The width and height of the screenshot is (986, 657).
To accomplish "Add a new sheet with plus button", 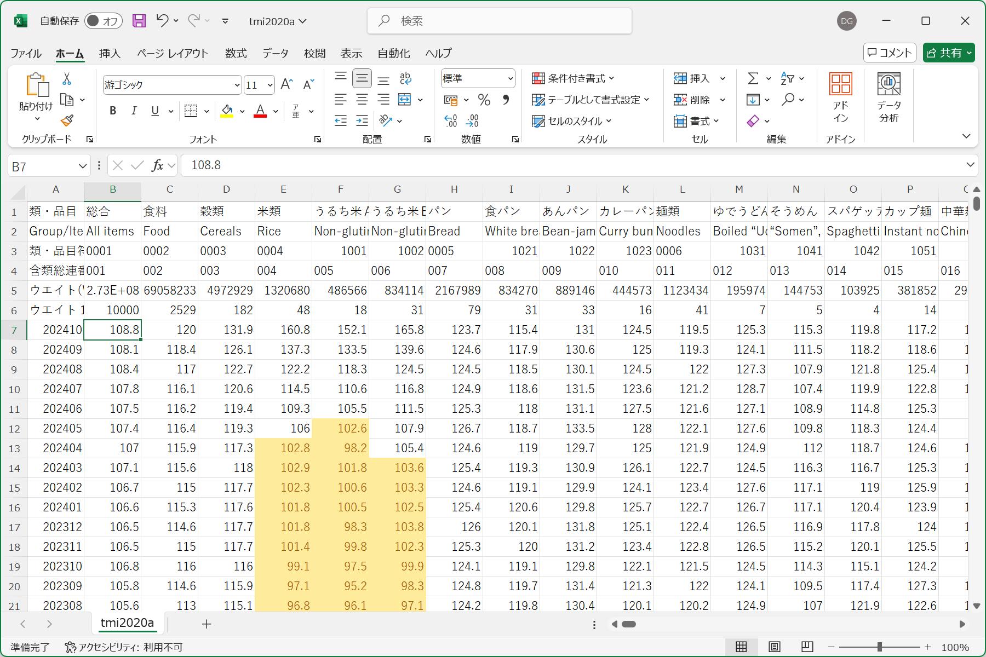I will pos(207,624).
